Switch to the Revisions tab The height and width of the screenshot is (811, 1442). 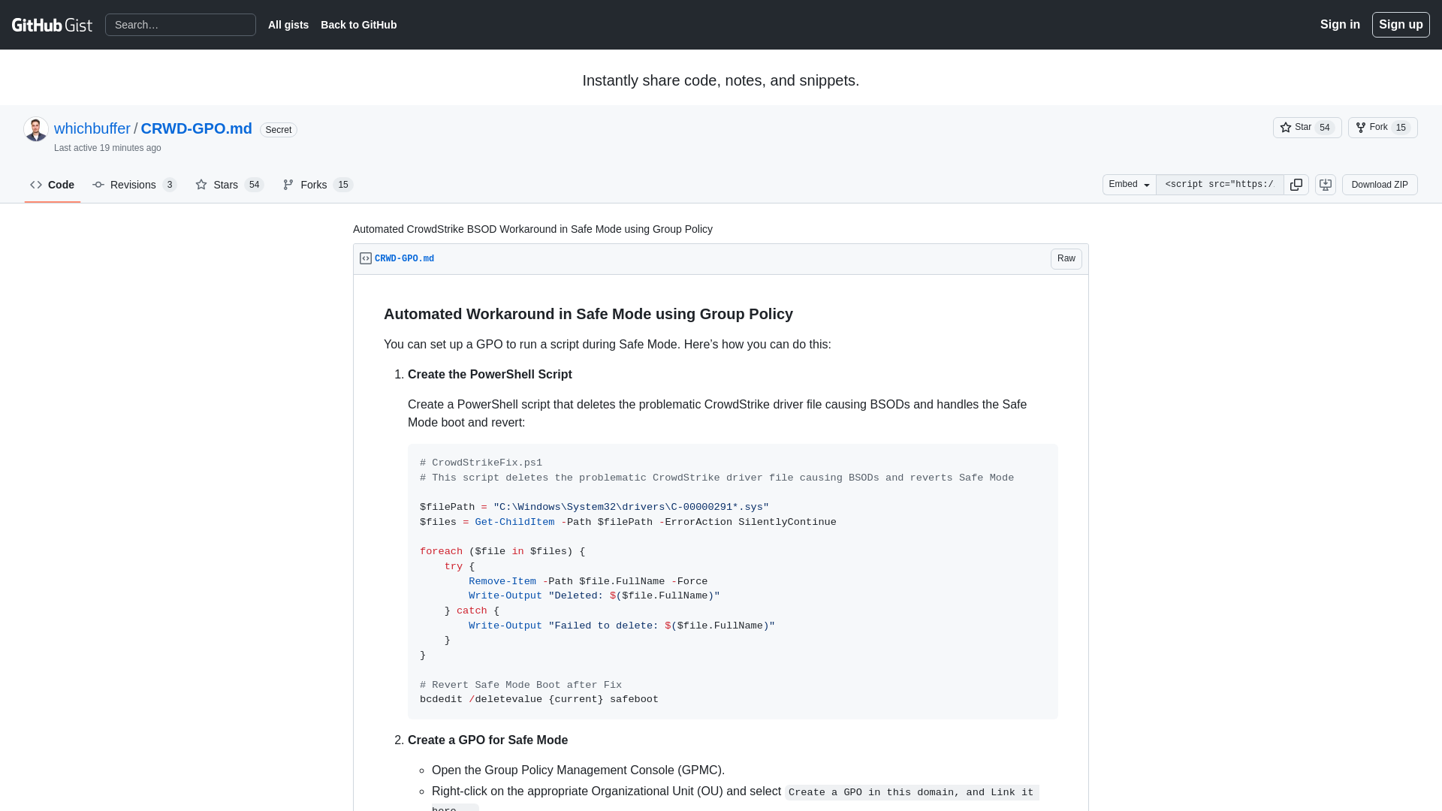(134, 185)
